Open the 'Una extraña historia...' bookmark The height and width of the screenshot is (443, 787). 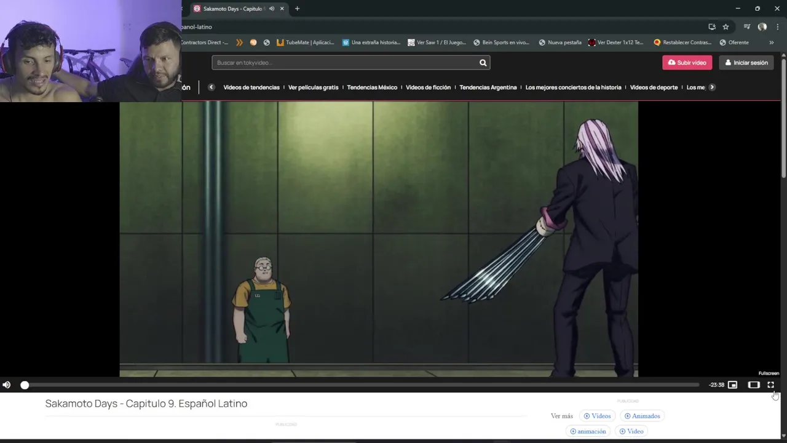point(371,42)
